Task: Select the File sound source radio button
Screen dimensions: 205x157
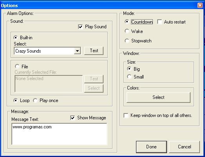Action: [17, 66]
